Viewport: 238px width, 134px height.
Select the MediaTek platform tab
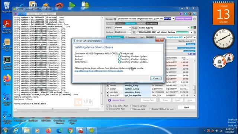tap(141, 23)
